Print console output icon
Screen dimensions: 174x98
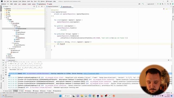[x=6, y=72]
